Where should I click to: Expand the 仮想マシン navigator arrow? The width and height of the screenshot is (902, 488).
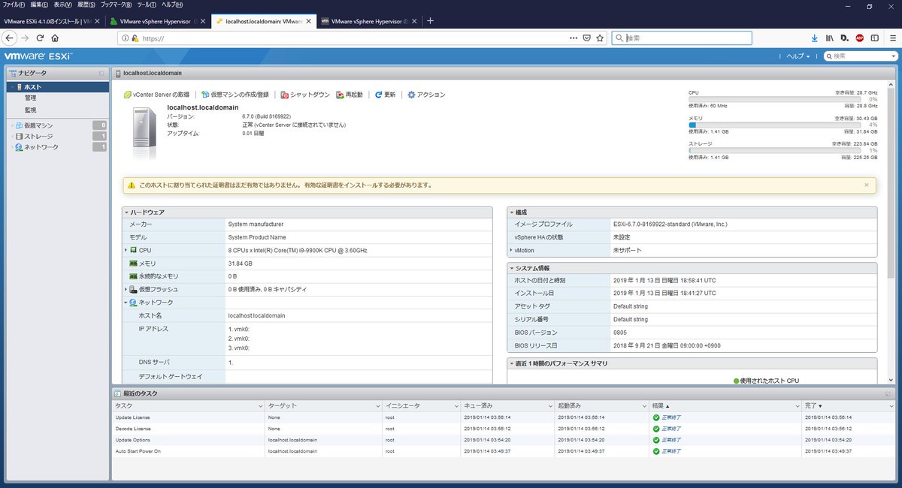tap(11, 125)
